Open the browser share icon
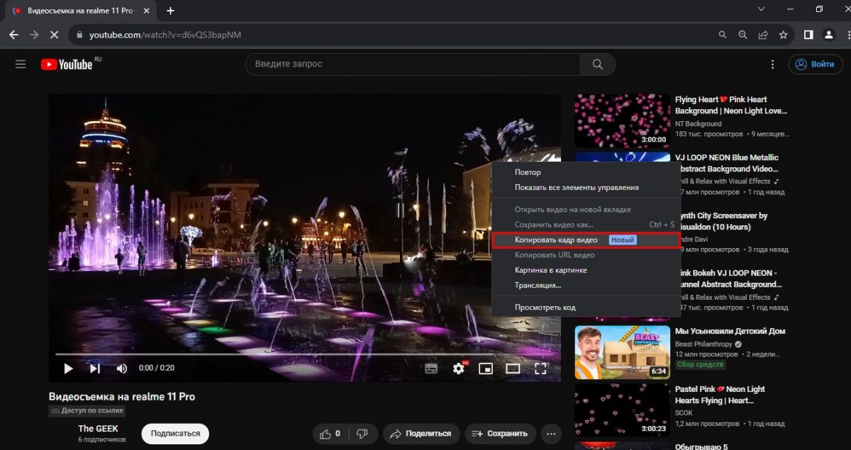 [x=763, y=35]
